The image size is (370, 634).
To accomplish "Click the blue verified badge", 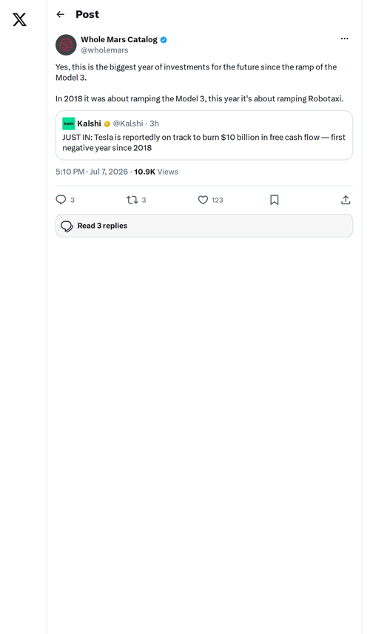I will pyautogui.click(x=164, y=40).
